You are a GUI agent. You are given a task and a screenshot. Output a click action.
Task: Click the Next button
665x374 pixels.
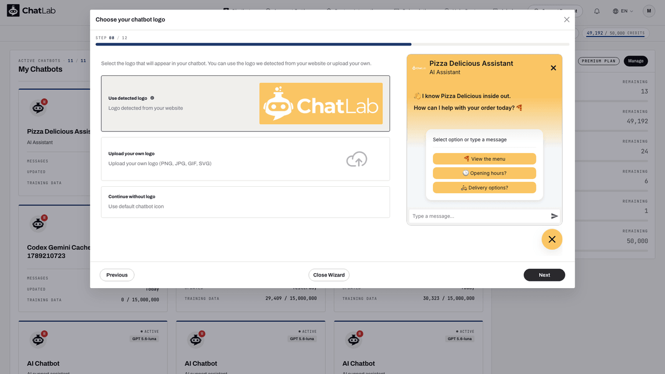click(544, 275)
